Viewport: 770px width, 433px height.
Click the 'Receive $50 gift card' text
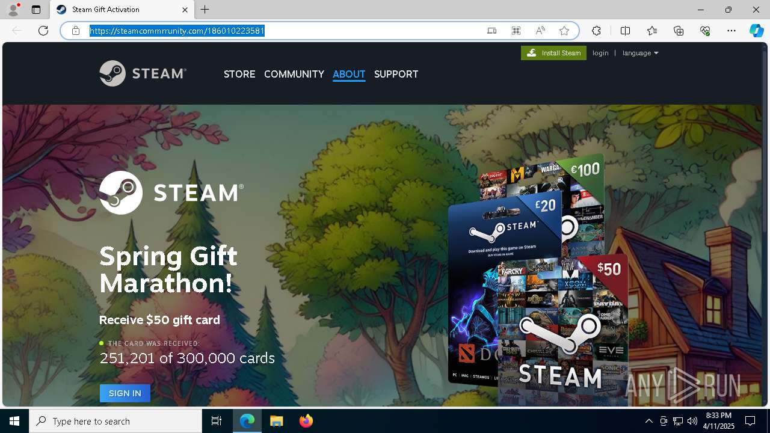coord(159,320)
